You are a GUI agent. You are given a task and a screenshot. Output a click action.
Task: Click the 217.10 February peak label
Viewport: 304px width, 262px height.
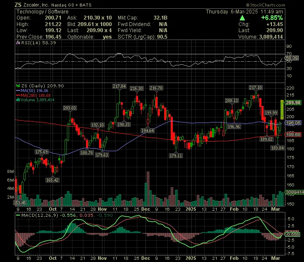click(256, 88)
